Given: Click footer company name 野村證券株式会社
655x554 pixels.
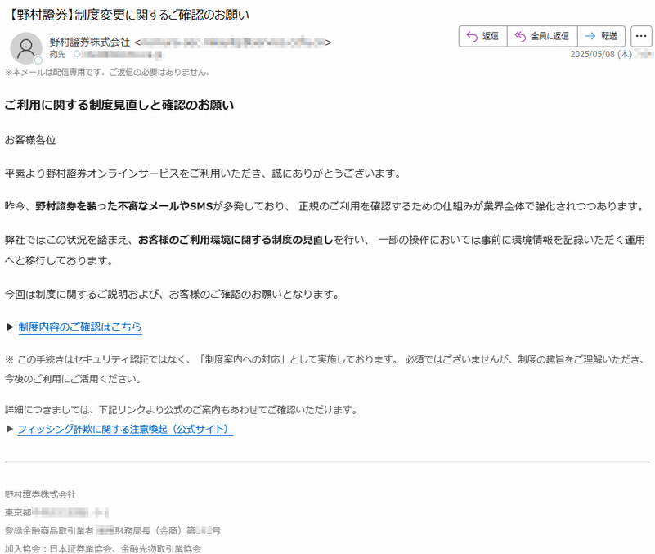Looking at the screenshot, I should tap(40, 494).
